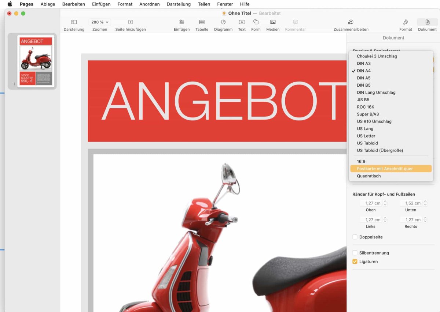Select US #10 Umschlag format
This screenshot has width=440, height=312.
click(x=391, y=121)
